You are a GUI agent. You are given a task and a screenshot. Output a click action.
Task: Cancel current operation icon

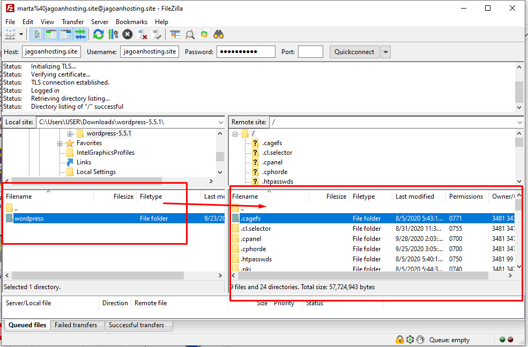(x=127, y=34)
